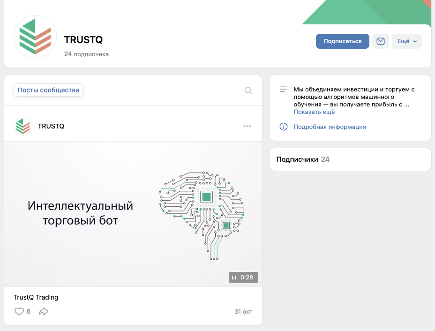Click the description lines icon in sidebar

click(283, 89)
